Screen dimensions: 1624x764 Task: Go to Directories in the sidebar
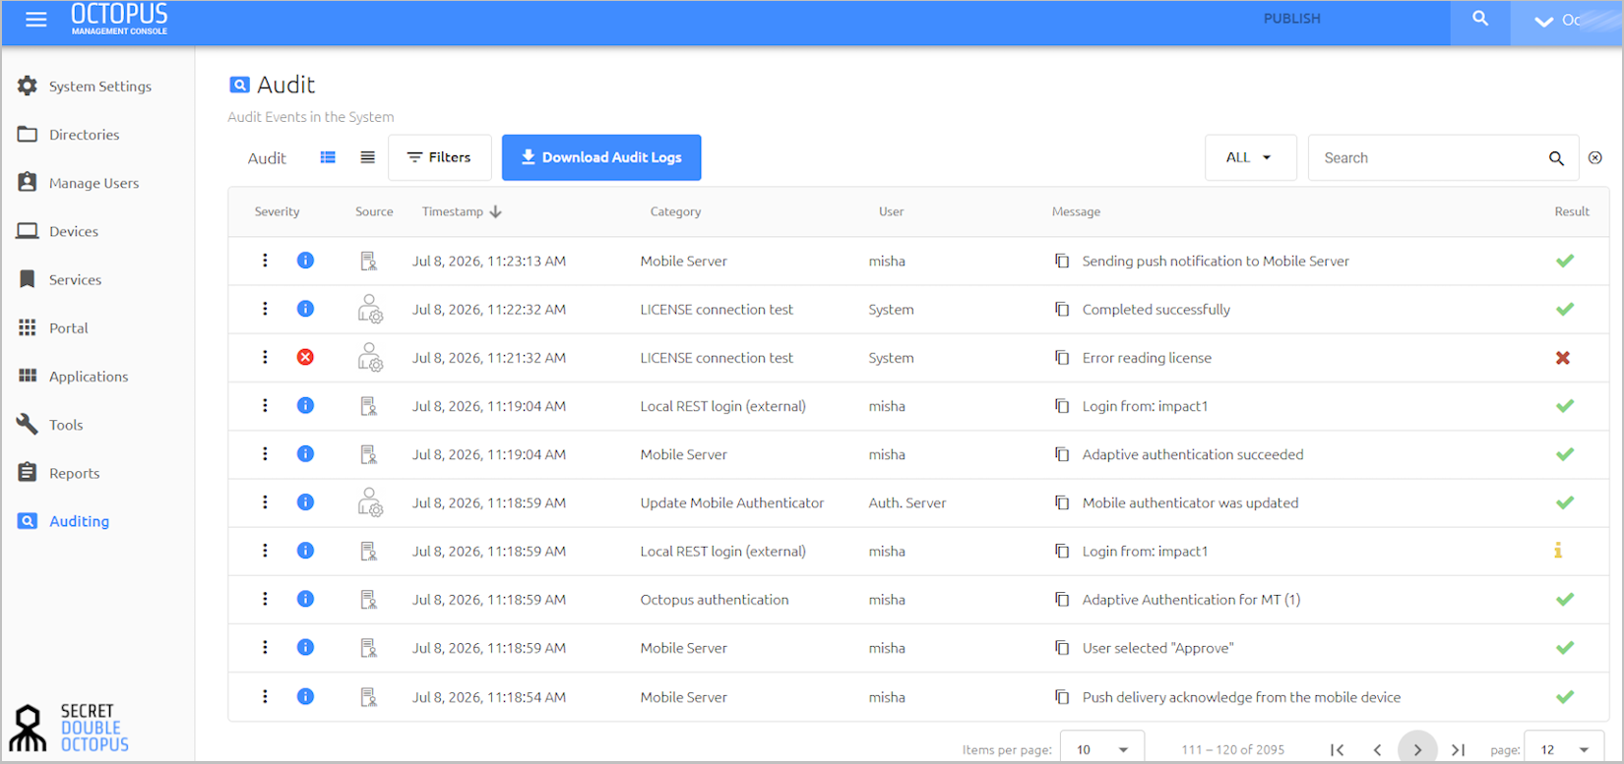pos(69,135)
